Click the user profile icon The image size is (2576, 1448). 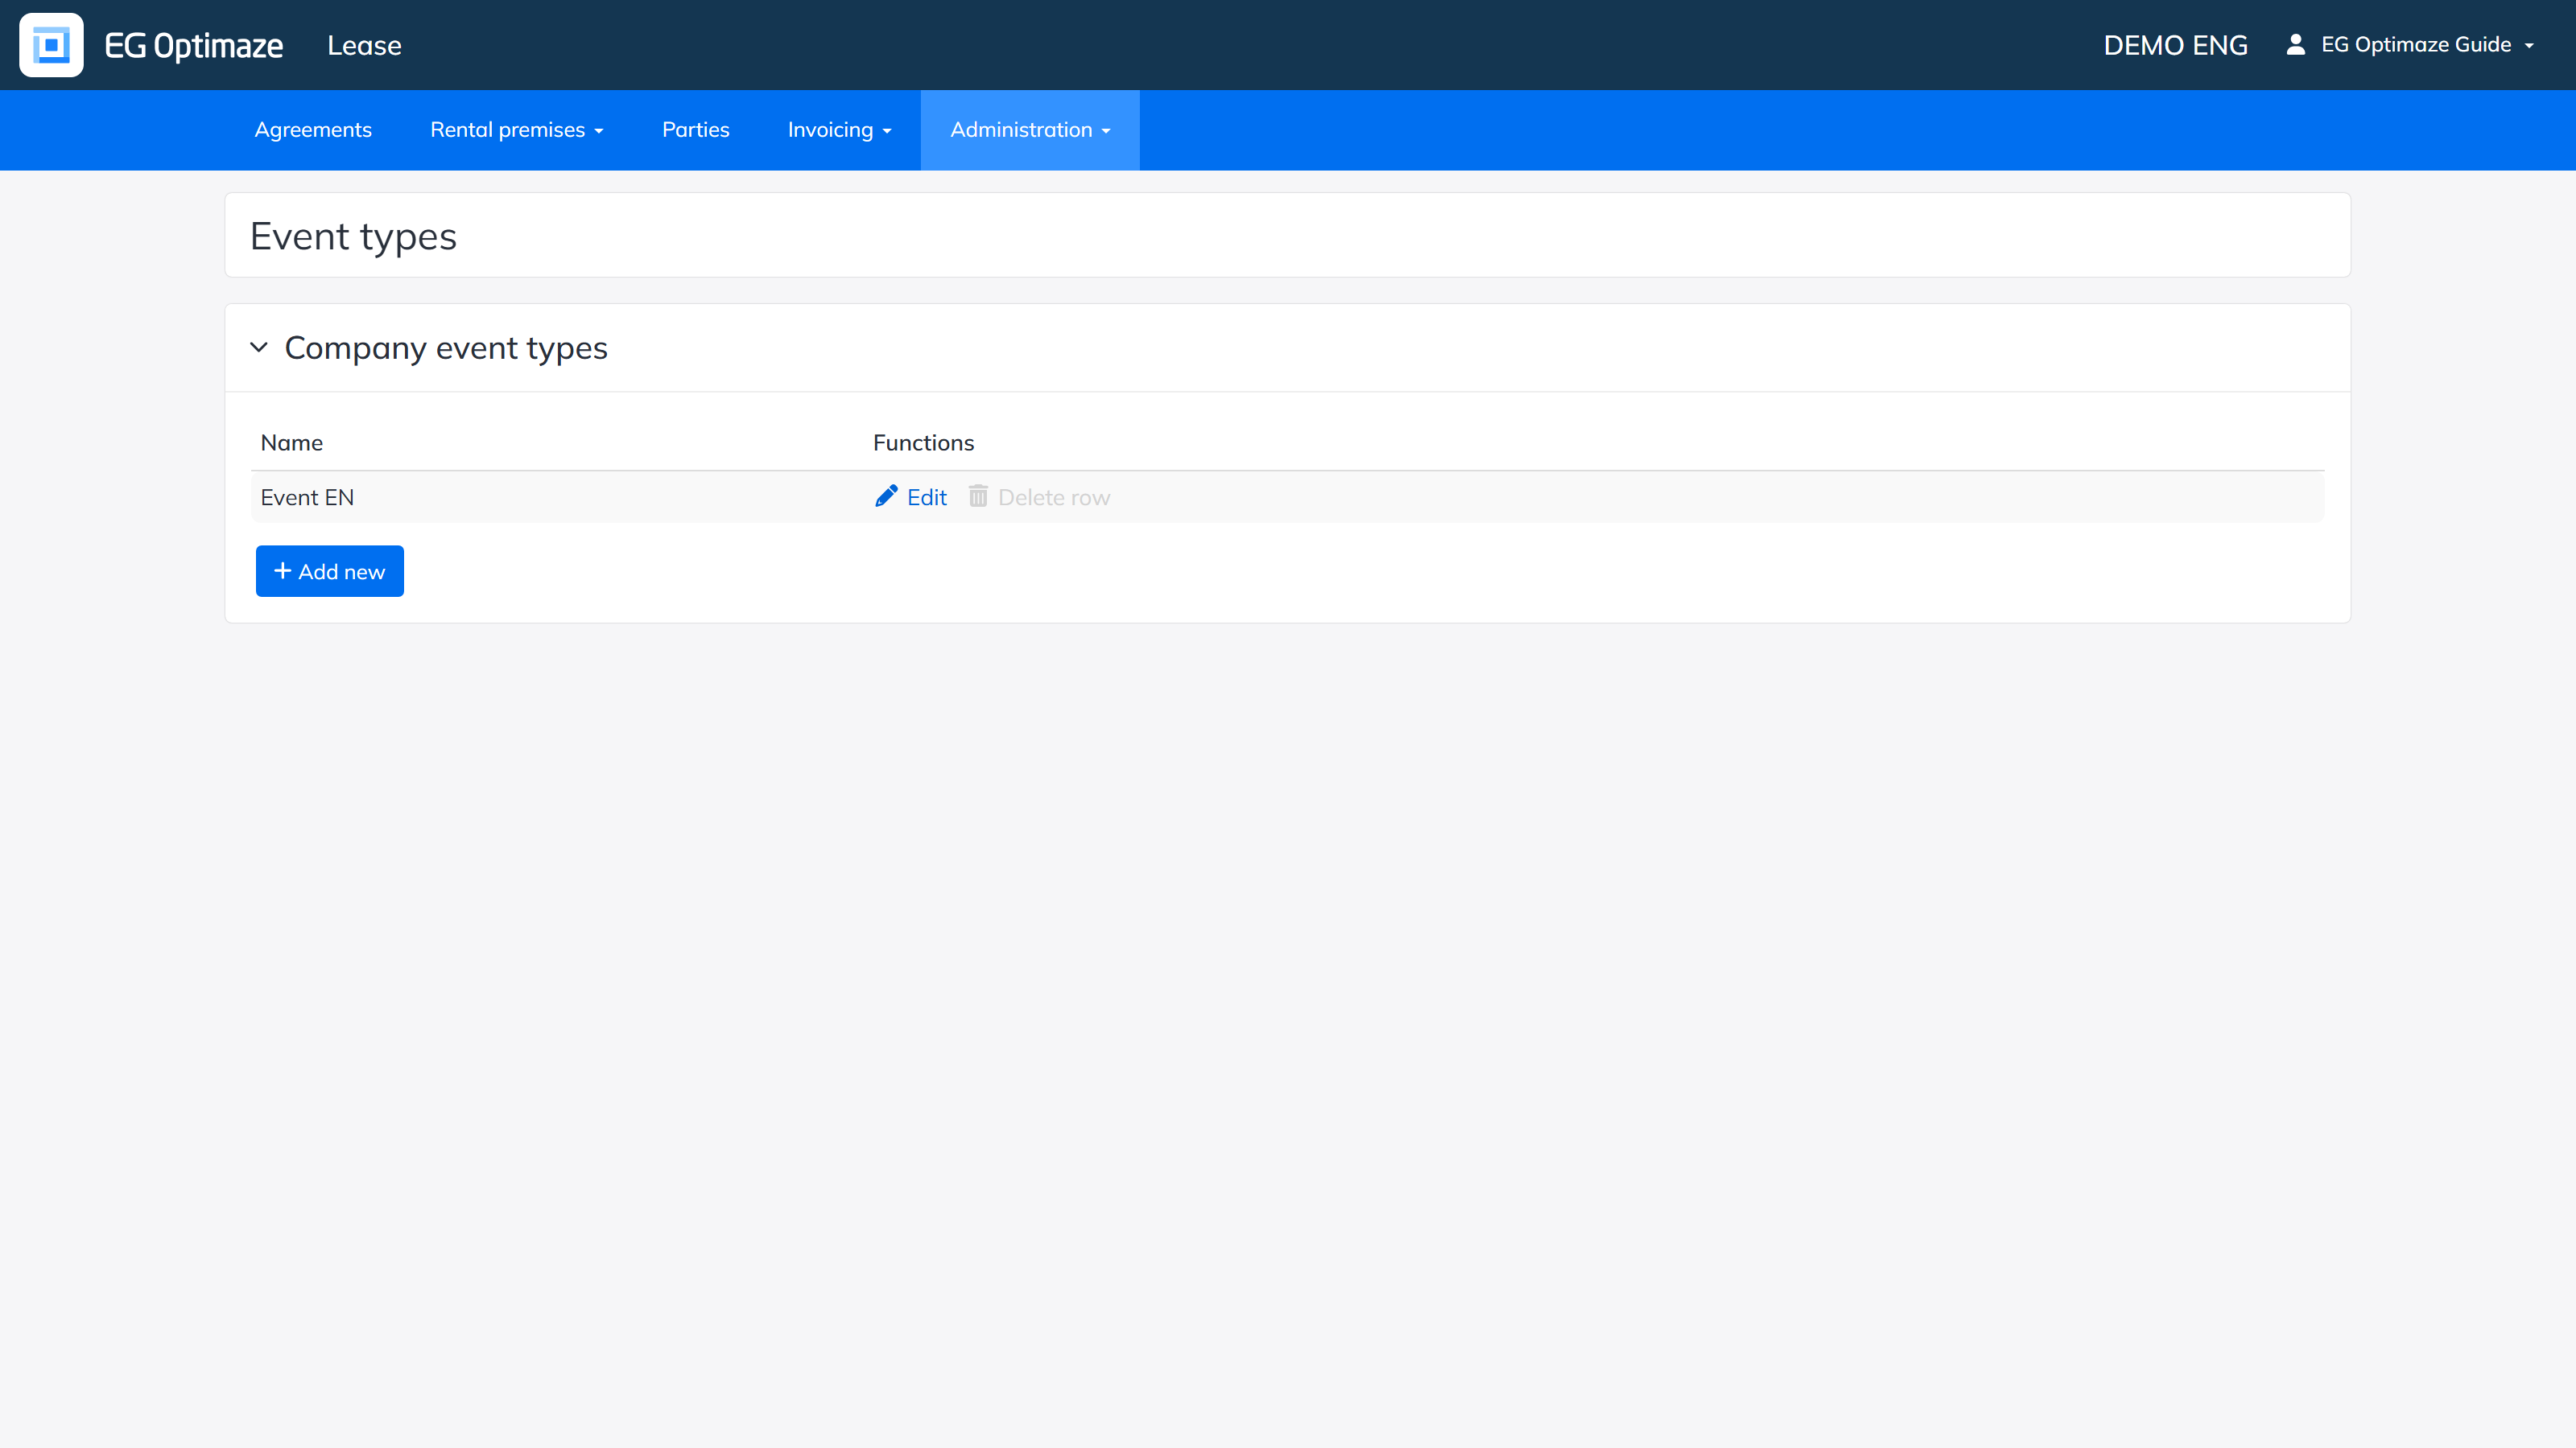(x=2296, y=45)
